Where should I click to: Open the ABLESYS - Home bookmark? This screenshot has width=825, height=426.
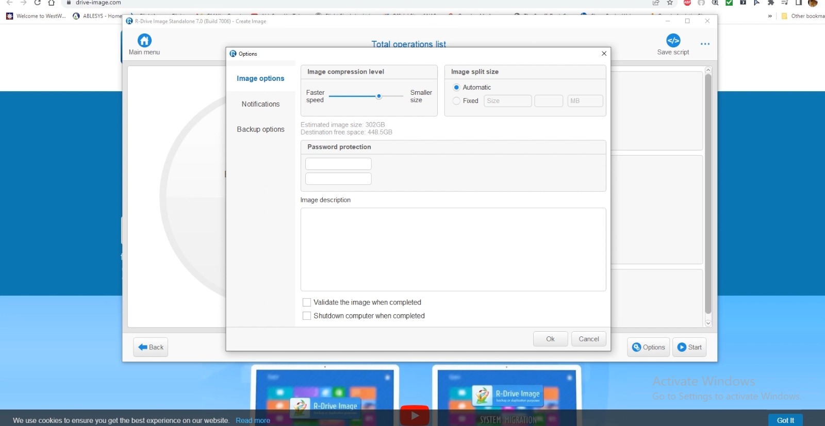pyautogui.click(x=97, y=16)
